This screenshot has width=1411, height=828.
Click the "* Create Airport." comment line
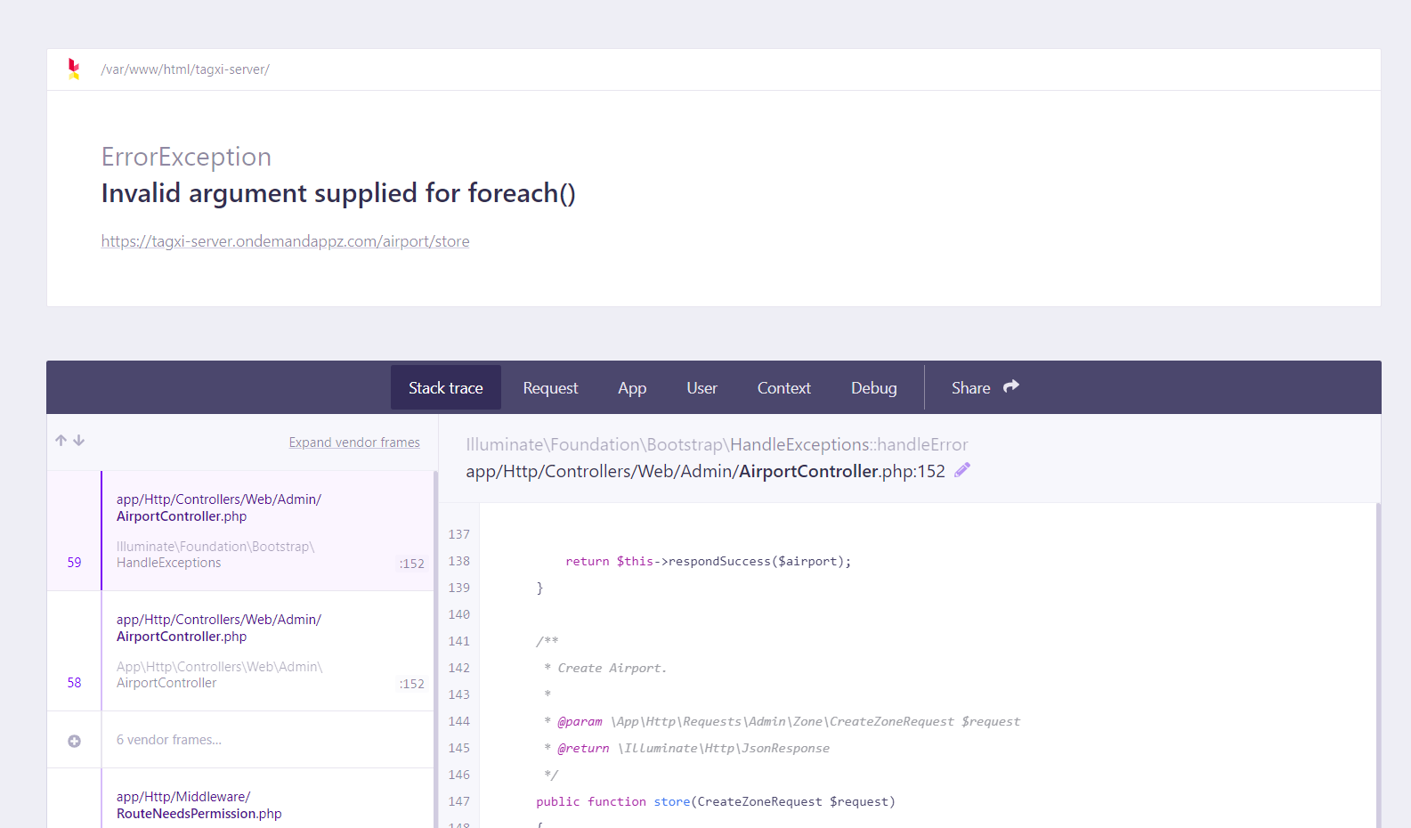click(605, 668)
